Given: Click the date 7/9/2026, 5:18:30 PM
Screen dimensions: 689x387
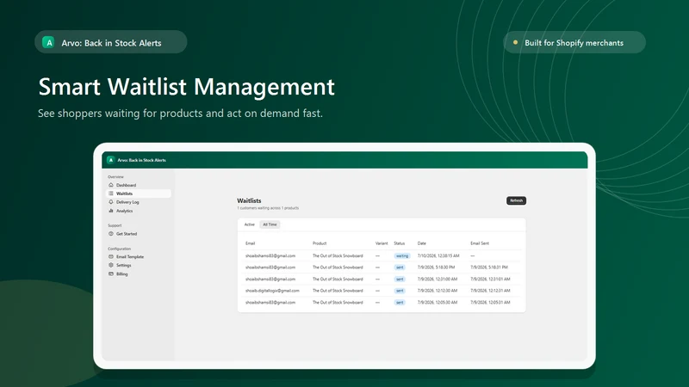Looking at the screenshot, I should point(436,267).
